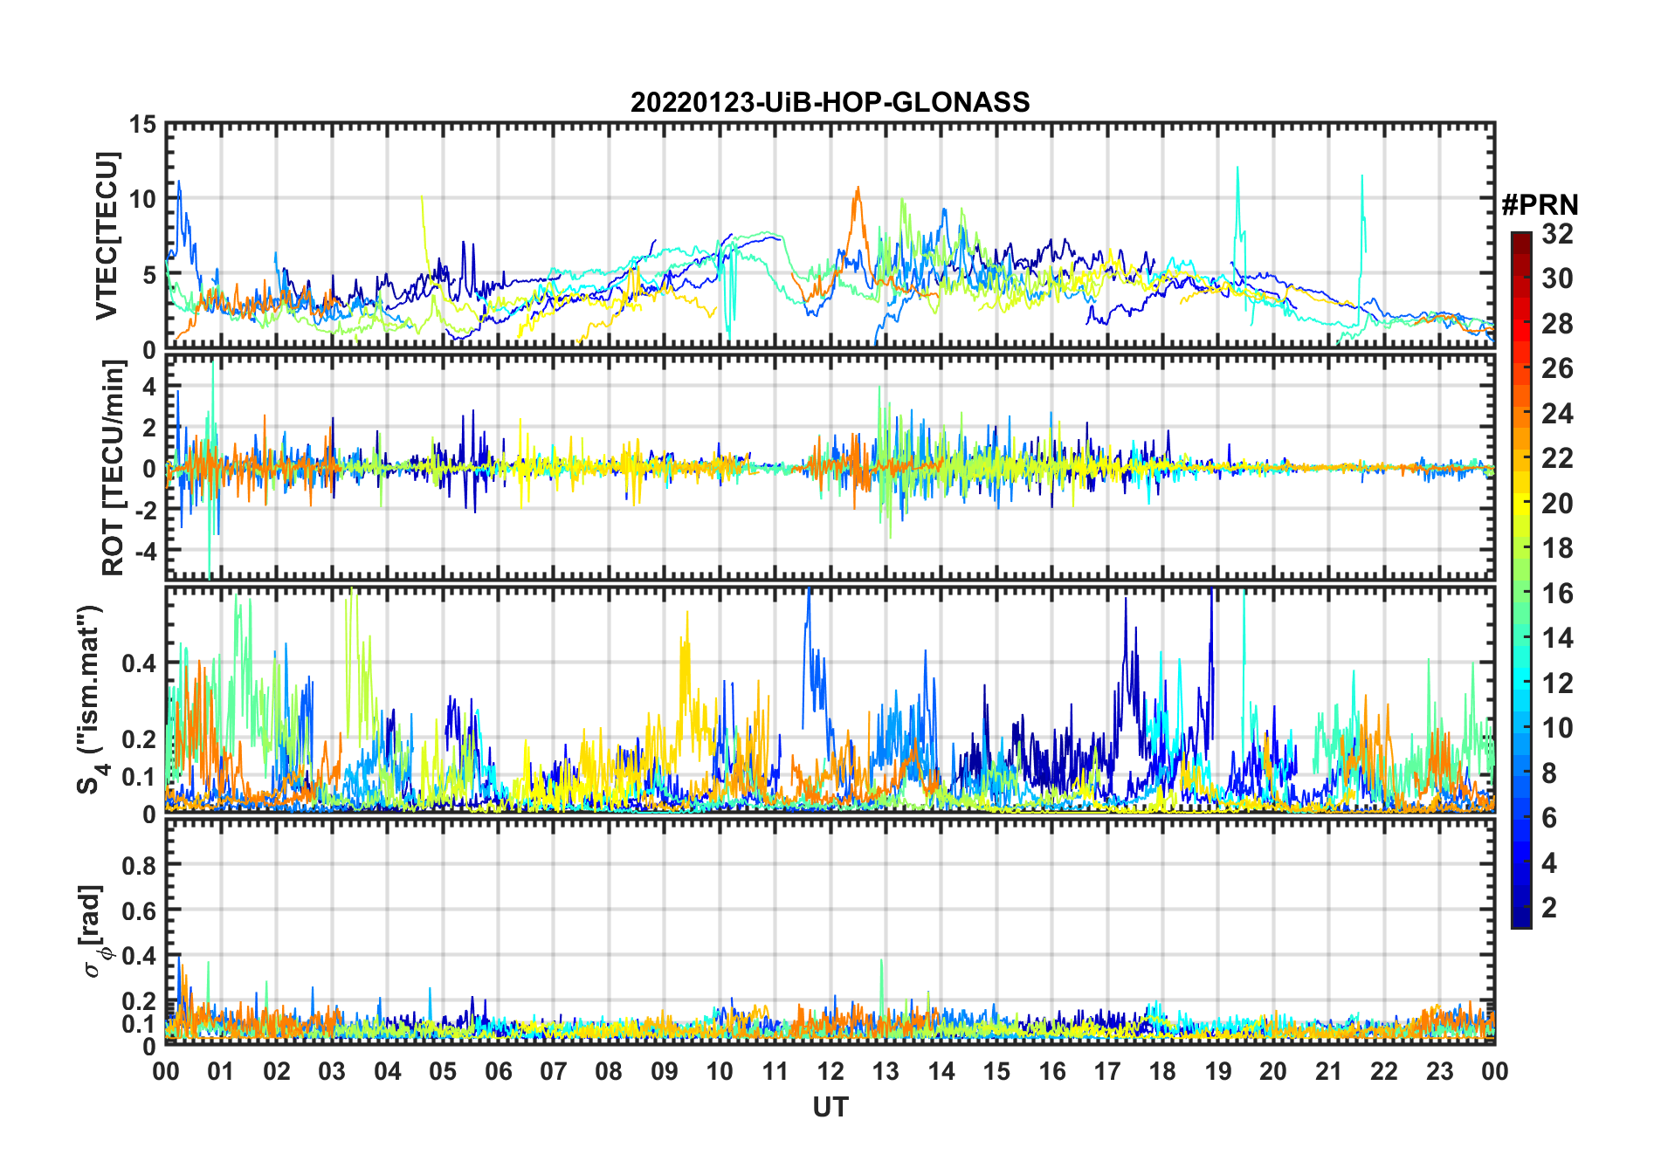
Task: Click the UT x-axis label
Action: point(830,1107)
